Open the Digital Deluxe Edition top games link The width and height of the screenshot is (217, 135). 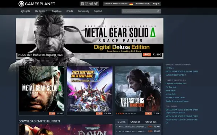[182, 111]
